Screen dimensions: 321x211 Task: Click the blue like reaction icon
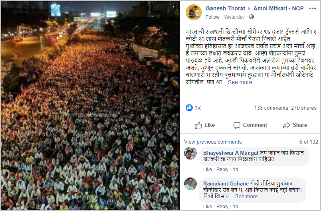(189, 108)
